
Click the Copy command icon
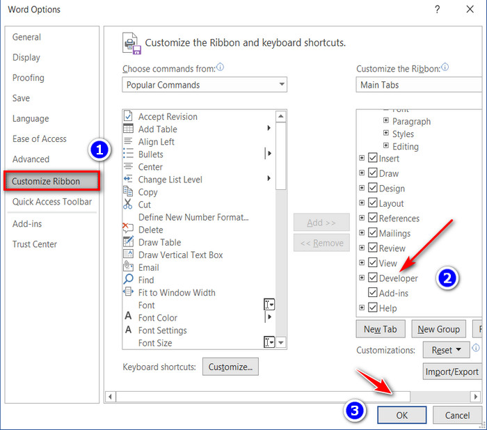[128, 191]
